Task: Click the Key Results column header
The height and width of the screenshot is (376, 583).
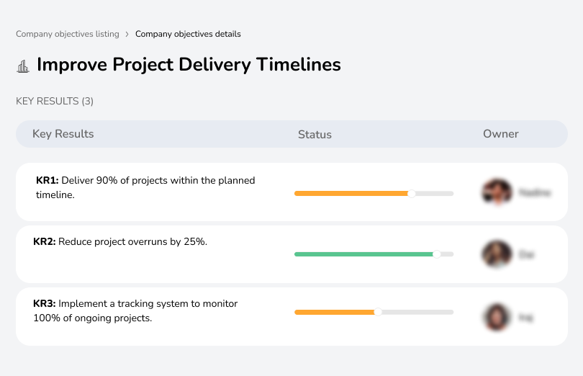Action: (x=63, y=134)
